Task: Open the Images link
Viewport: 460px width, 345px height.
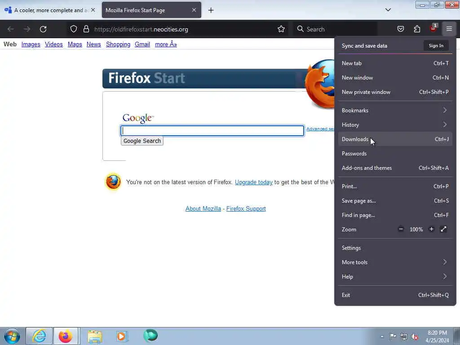Action: pyautogui.click(x=31, y=44)
